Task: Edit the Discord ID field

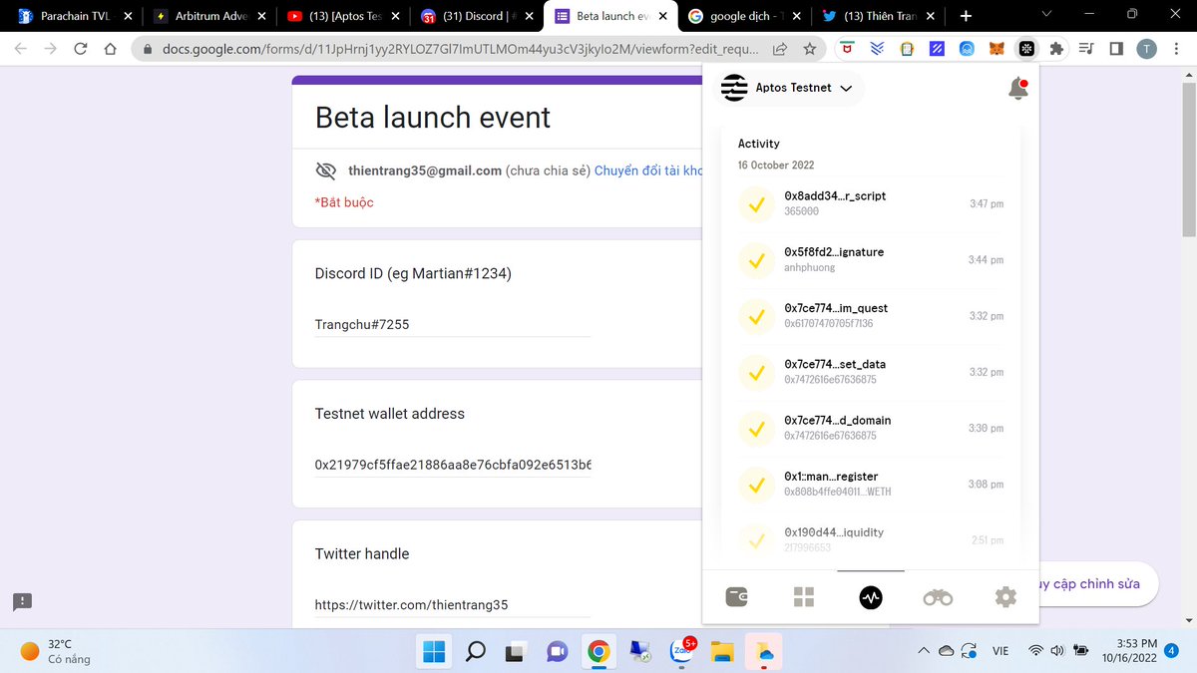Action: 452,324
